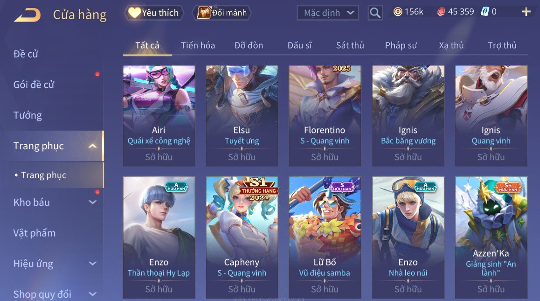
Task: Select the Airi Quái xế công nghệ skin
Action: [x=159, y=116]
